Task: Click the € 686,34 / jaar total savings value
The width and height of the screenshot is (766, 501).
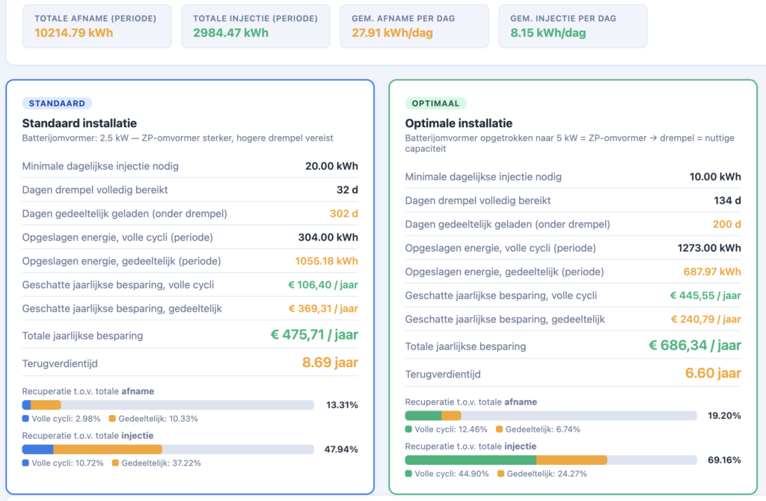Action: click(x=694, y=345)
